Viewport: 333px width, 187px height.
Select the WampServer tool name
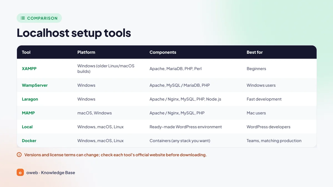click(35, 85)
